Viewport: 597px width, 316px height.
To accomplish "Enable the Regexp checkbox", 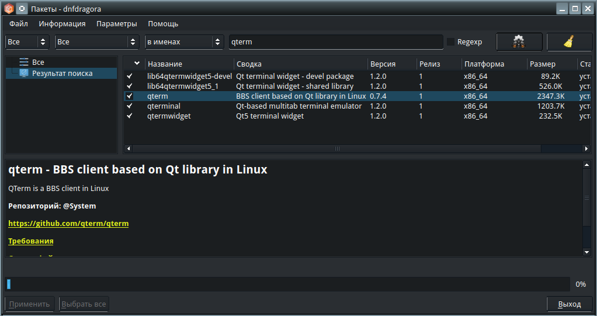I will point(450,42).
